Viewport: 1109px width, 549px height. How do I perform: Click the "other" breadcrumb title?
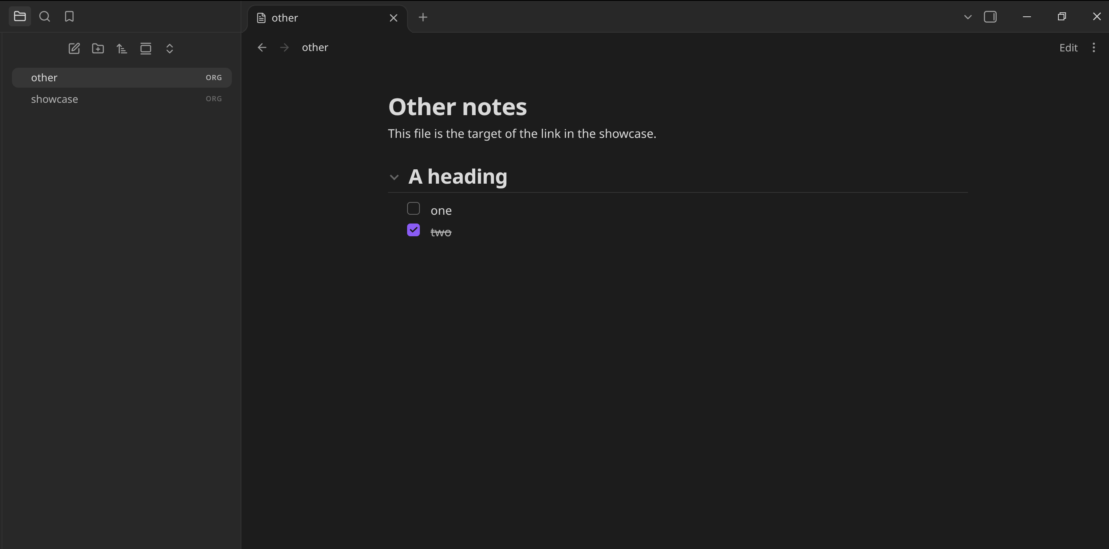[315, 47]
